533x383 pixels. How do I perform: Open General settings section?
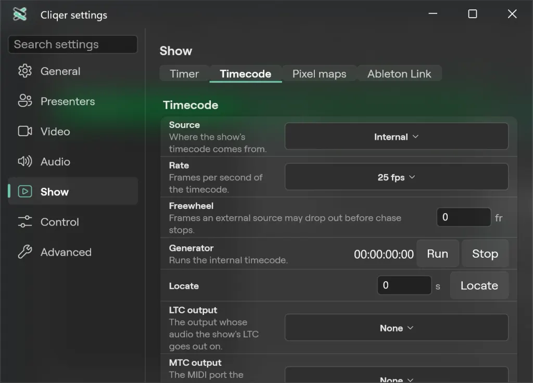tap(73, 71)
